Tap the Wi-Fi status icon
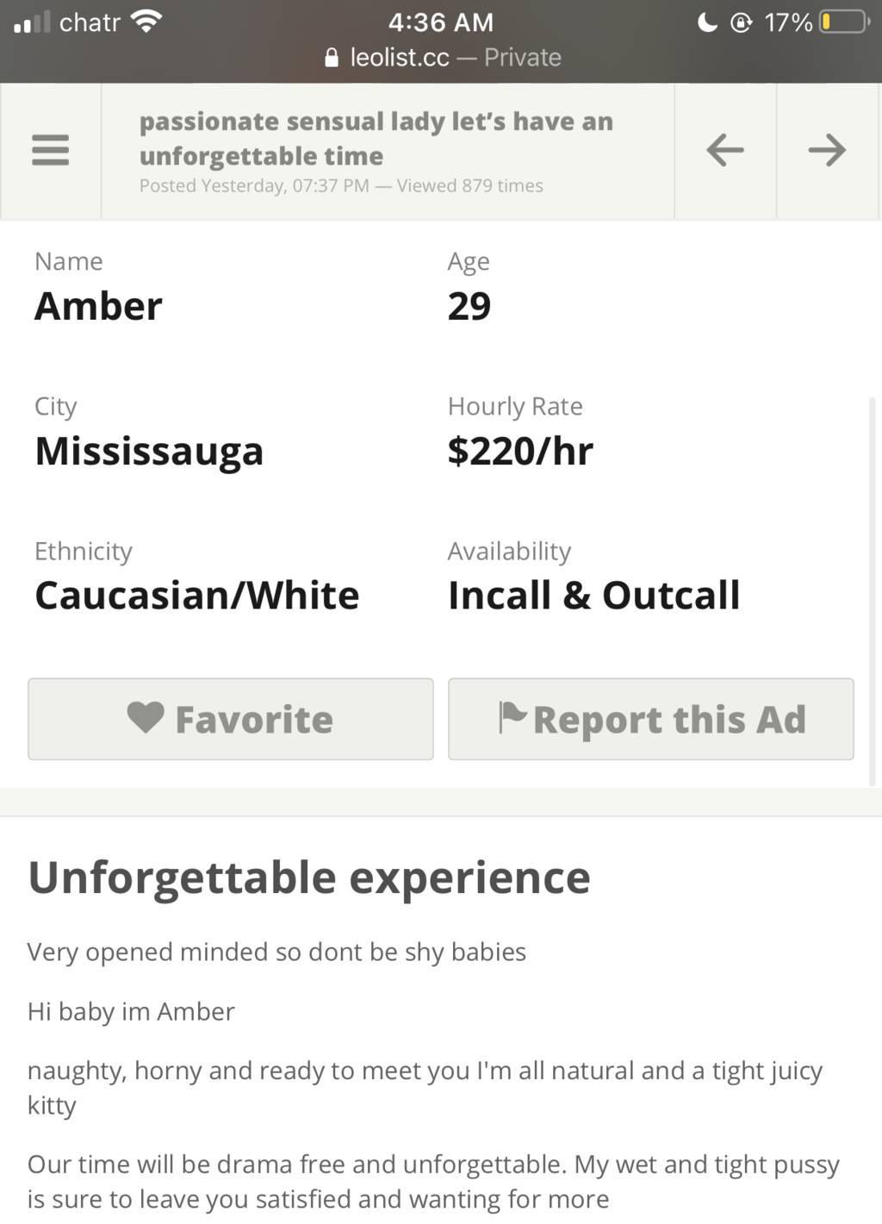Screen dimensions: 882x1224 click(147, 22)
